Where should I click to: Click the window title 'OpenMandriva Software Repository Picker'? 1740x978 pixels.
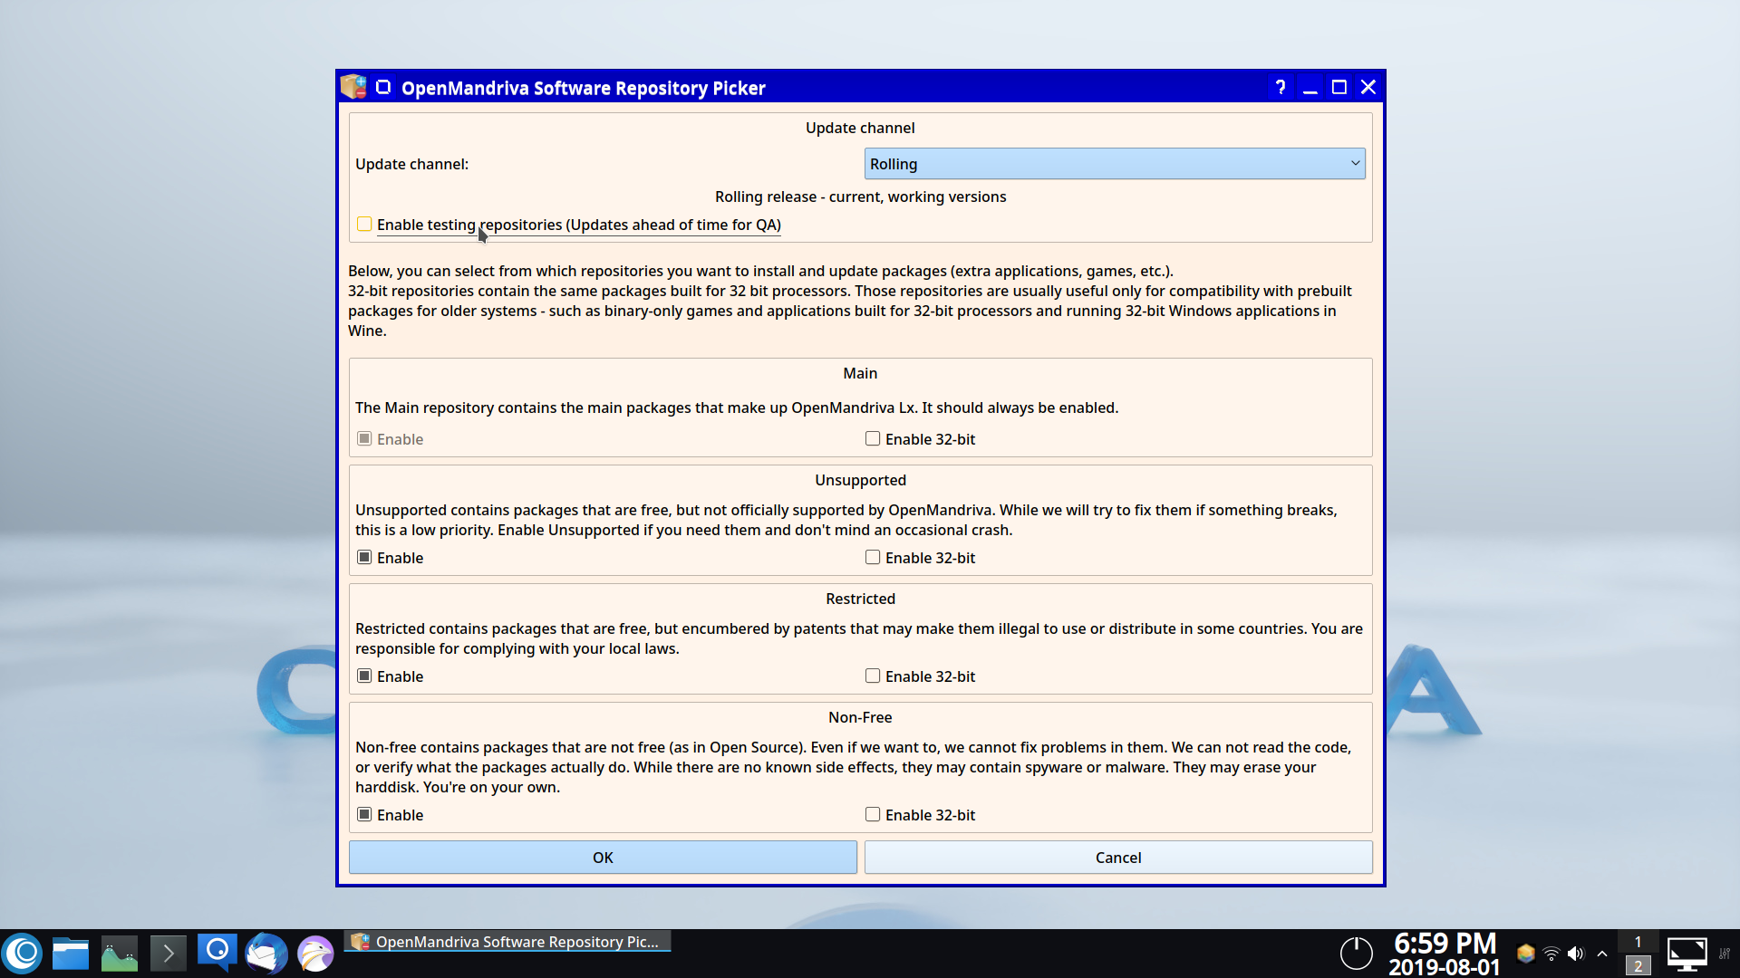(584, 88)
